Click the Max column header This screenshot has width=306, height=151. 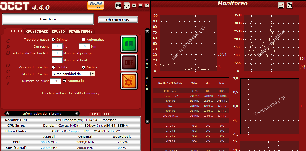click(x=222, y=83)
